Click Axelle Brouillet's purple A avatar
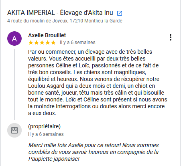 pos(14,38)
